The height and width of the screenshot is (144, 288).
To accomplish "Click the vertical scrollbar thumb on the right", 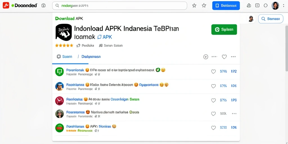I will 287,48.
